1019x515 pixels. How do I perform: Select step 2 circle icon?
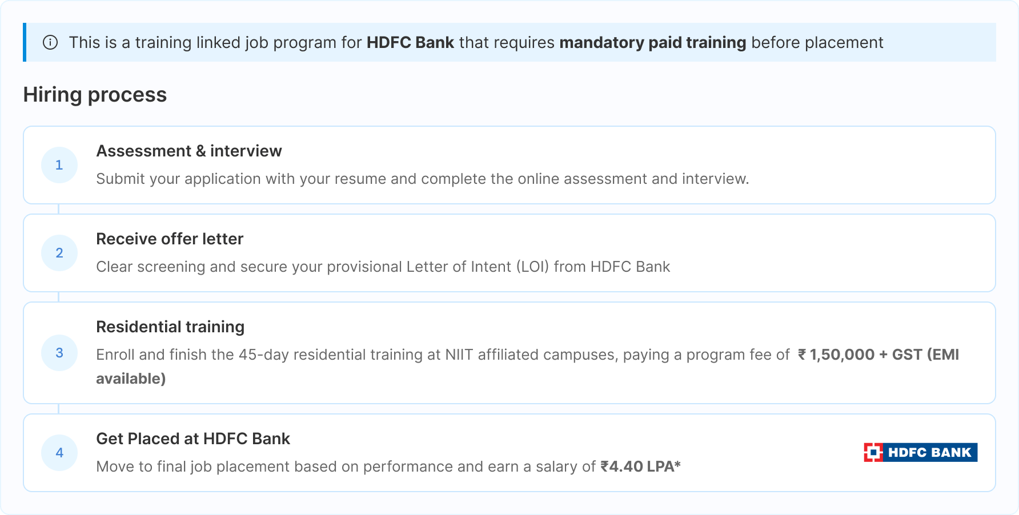click(59, 253)
